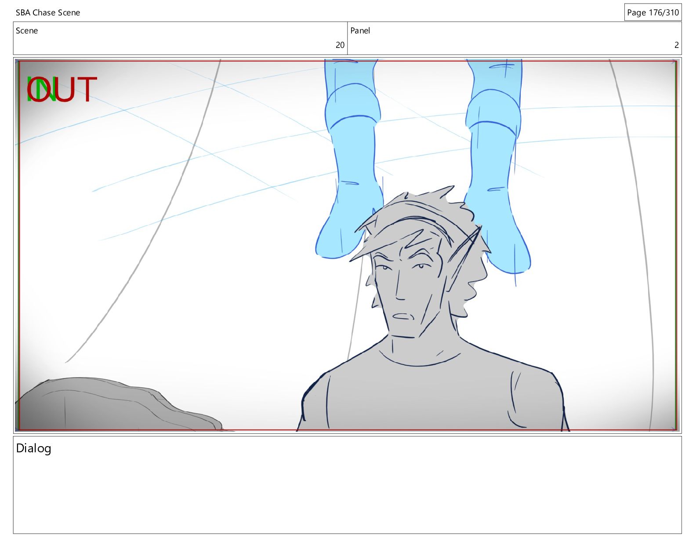
Task: Click the storyboard panel drawing
Action: pos(348,245)
